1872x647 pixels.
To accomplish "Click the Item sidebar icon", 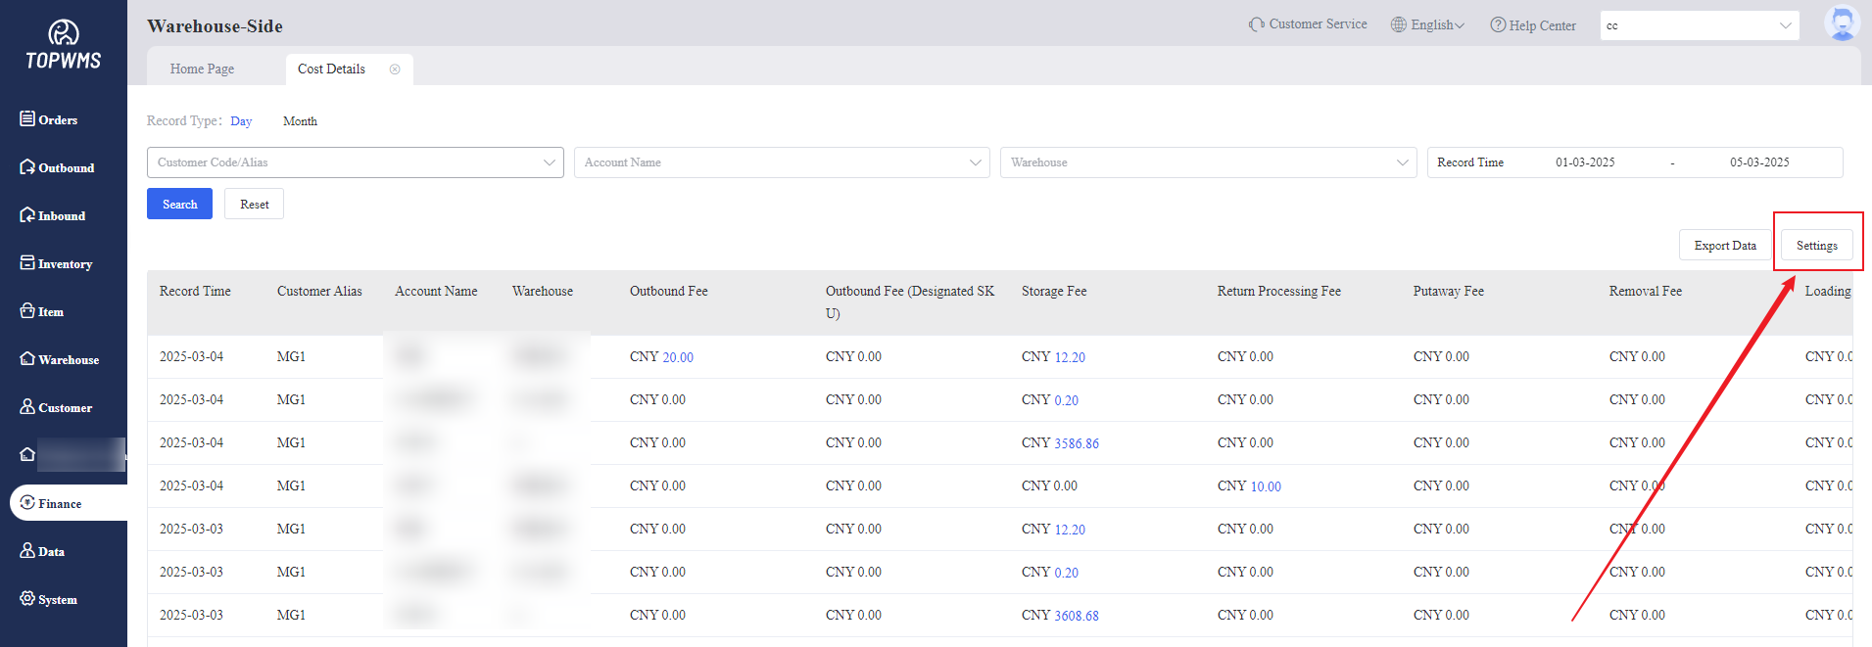I will [27, 311].
